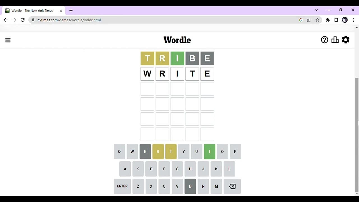359x202 pixels.
Task: Reload the Wordle page
Action: pyautogui.click(x=23, y=20)
